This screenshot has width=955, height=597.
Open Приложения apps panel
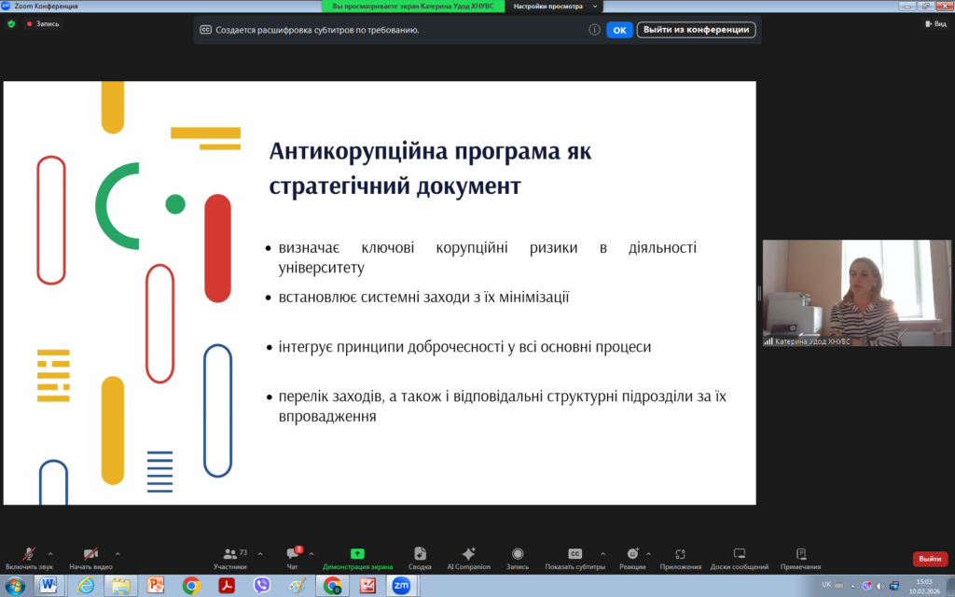[x=681, y=554]
